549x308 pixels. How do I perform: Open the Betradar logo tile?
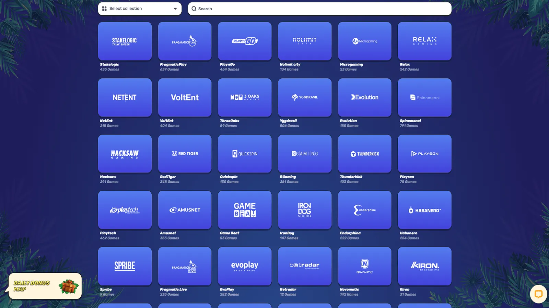tap(305, 266)
